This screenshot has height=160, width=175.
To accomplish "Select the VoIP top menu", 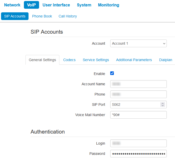I will (31, 5).
